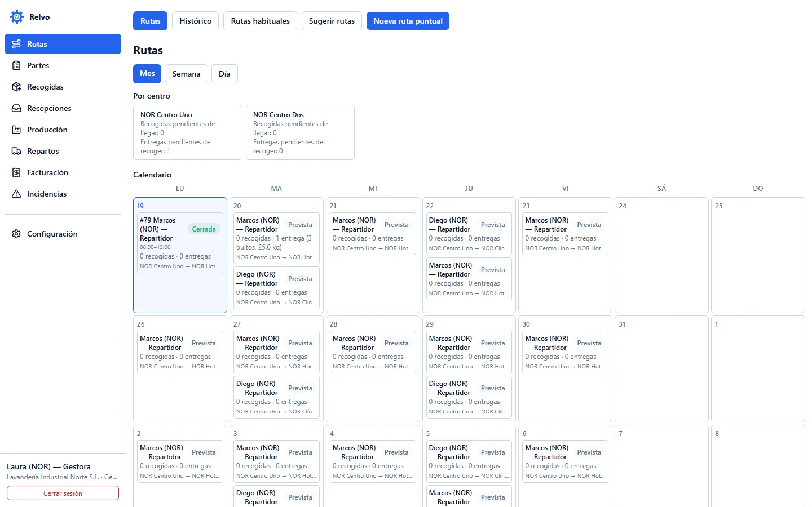The image size is (812, 507).
Task: Click the Rutas sidebar icon
Action: (x=16, y=44)
